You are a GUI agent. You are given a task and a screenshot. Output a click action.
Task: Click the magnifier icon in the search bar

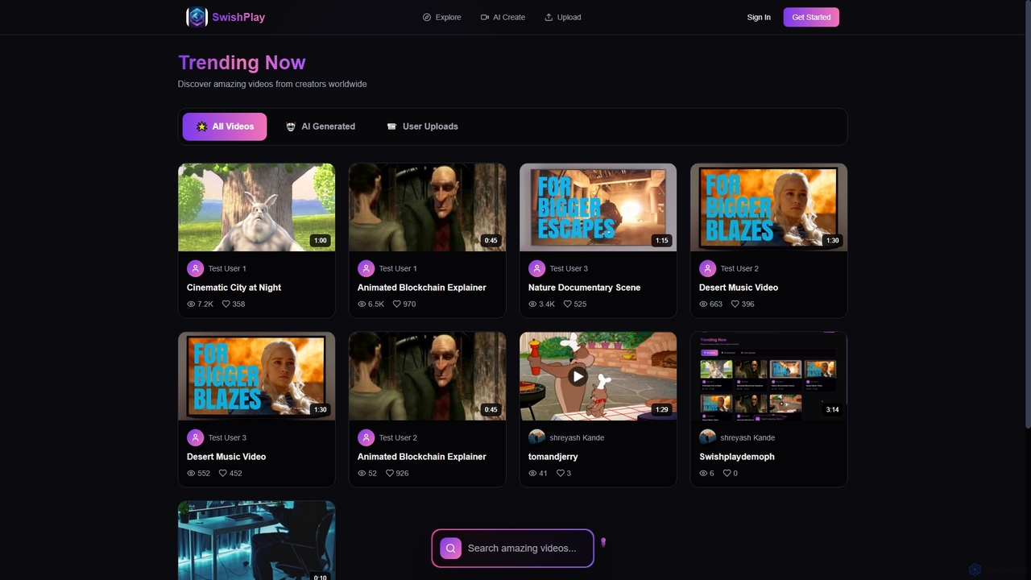451,549
